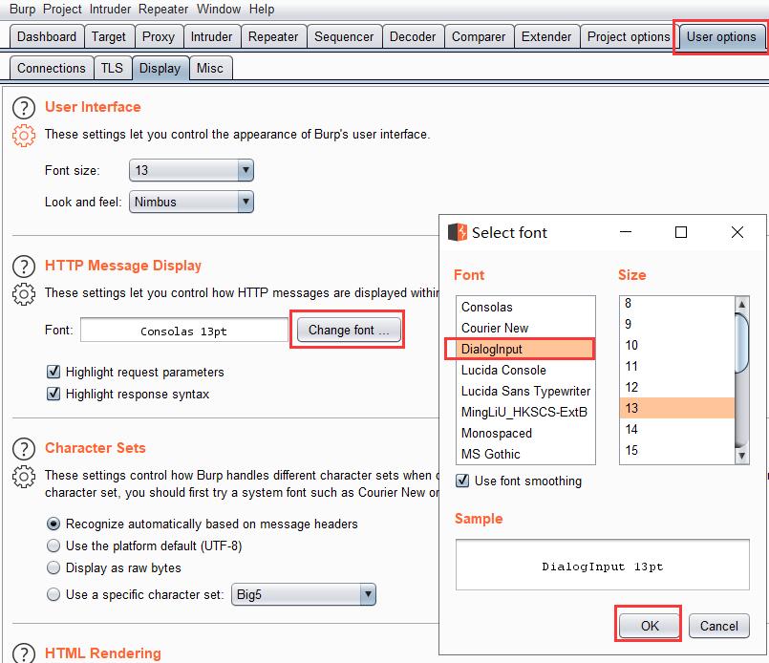Switch to the Sequencer tab
The height and width of the screenshot is (663, 769).
coord(344,36)
